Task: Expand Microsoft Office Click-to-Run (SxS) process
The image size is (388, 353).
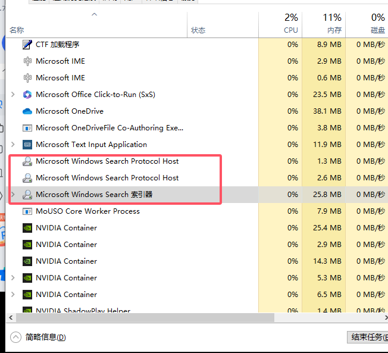Action: click(13, 95)
